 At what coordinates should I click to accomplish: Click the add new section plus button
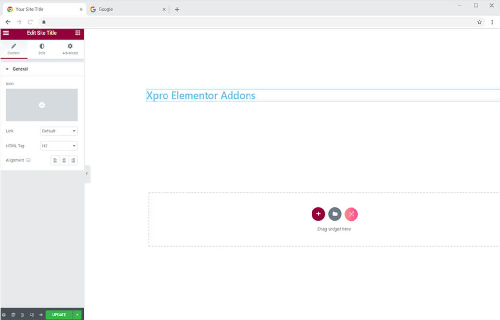[318, 214]
